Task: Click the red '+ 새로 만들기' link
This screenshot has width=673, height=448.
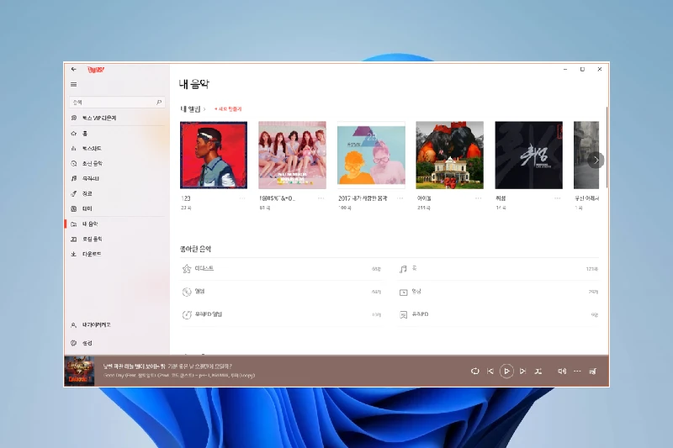Action: coord(228,109)
